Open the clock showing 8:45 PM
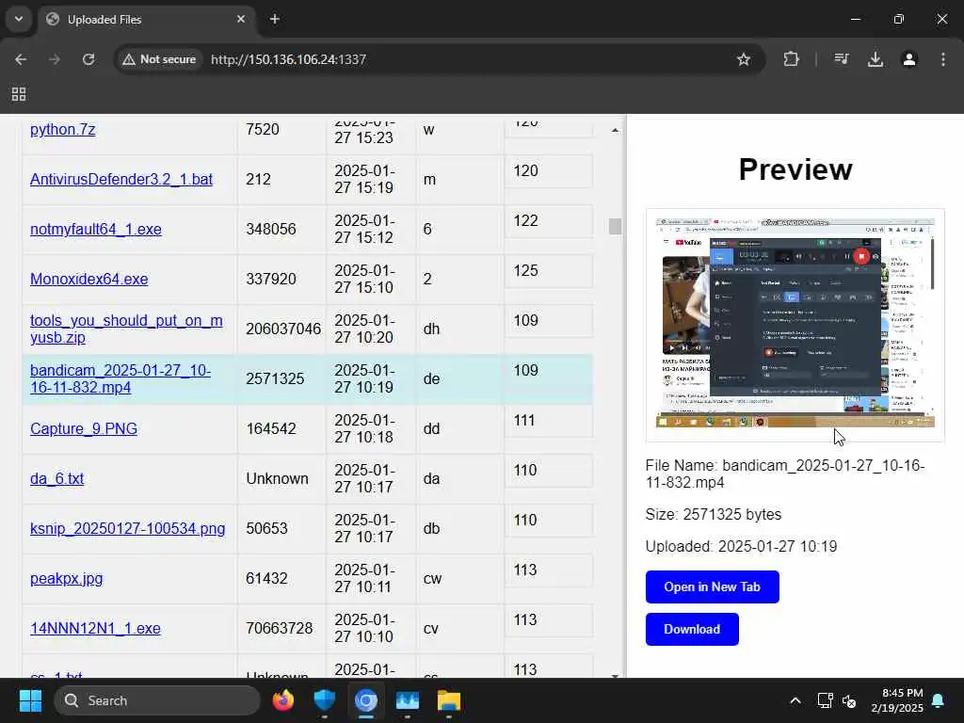Screen dimensions: 964x723 pos(897,700)
